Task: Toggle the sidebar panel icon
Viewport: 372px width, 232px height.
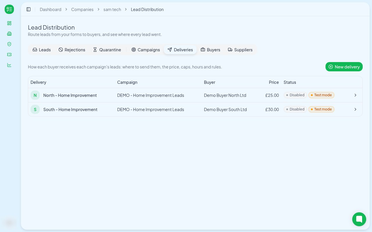Action: click(x=28, y=9)
